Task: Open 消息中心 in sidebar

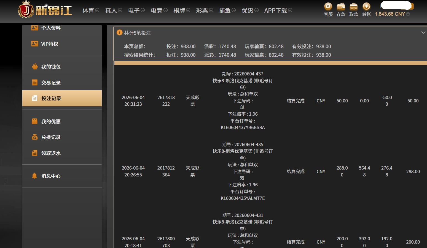Action: pyautogui.click(x=51, y=176)
